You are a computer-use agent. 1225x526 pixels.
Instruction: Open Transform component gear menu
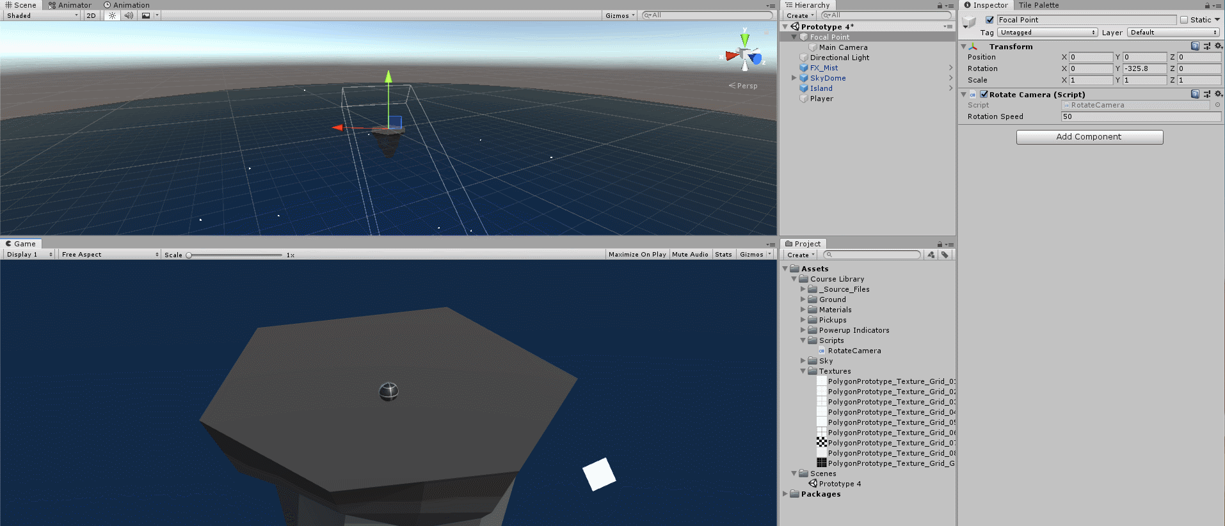(1218, 46)
